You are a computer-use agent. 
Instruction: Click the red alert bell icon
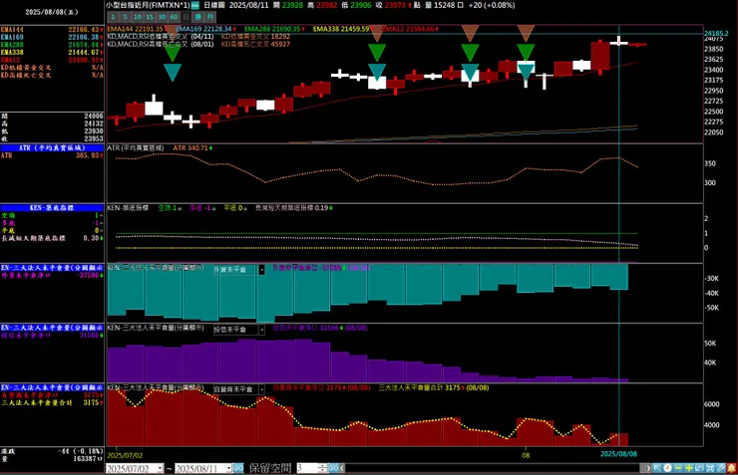click(732, 468)
